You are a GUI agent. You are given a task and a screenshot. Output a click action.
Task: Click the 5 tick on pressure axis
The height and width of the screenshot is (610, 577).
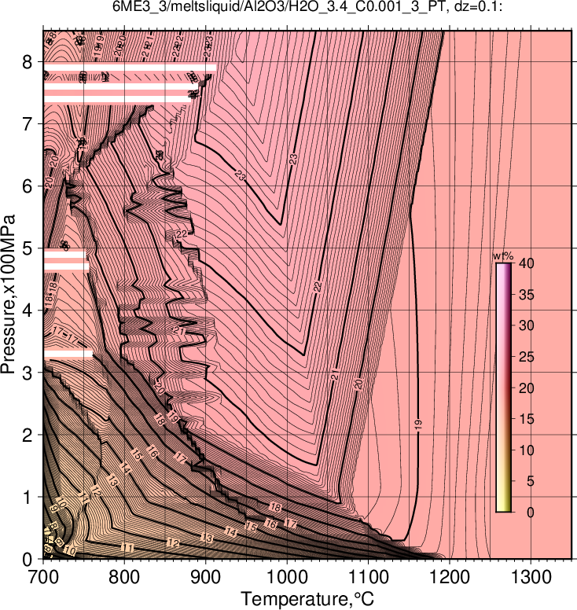point(27,248)
